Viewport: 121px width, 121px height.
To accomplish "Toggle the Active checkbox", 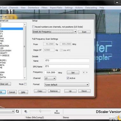I will (x=68, y=78).
